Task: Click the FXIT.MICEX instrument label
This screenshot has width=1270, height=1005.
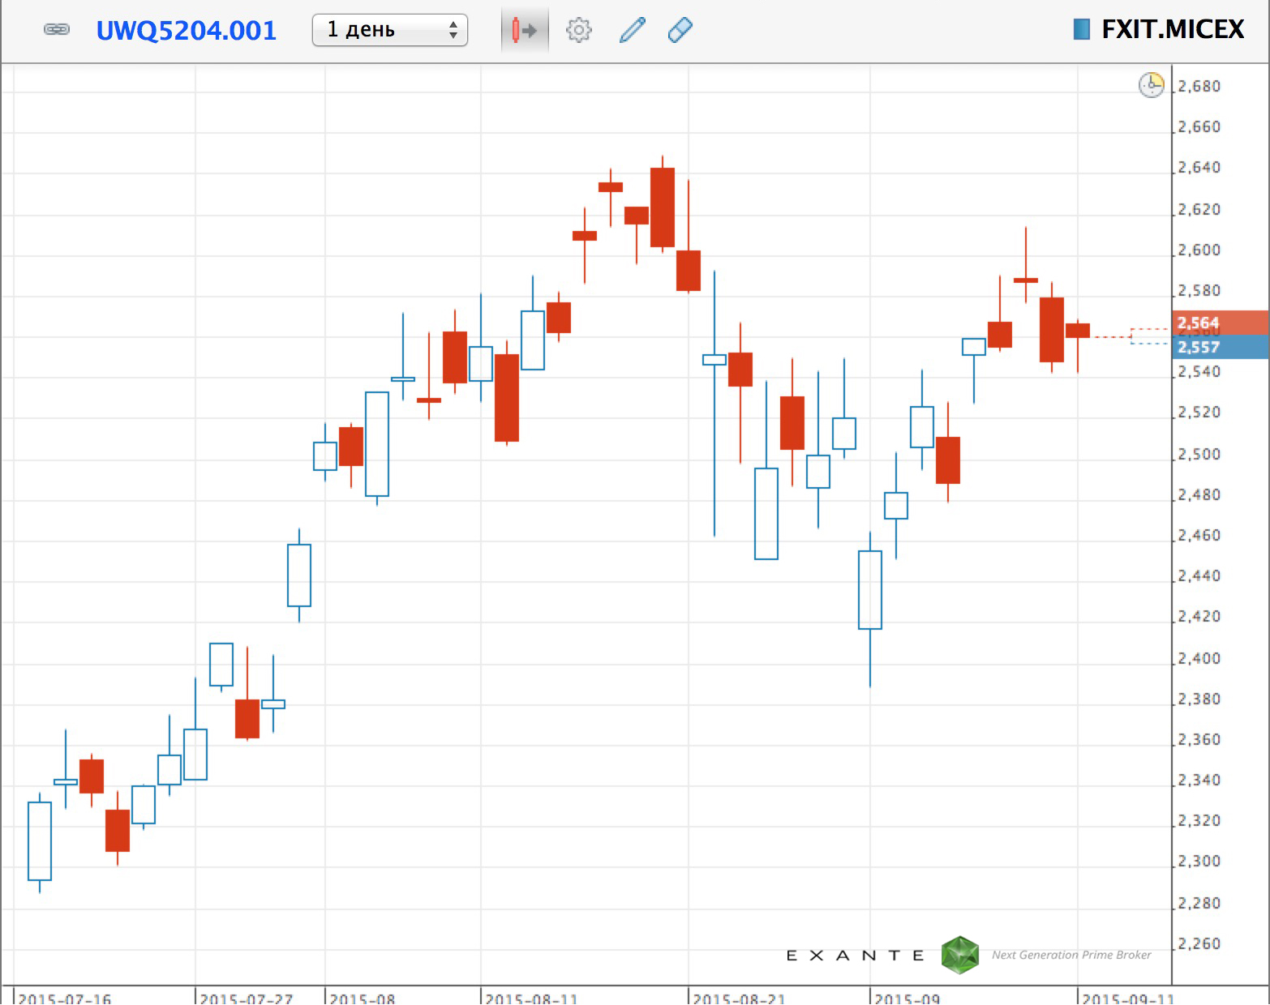Action: click(x=1172, y=30)
